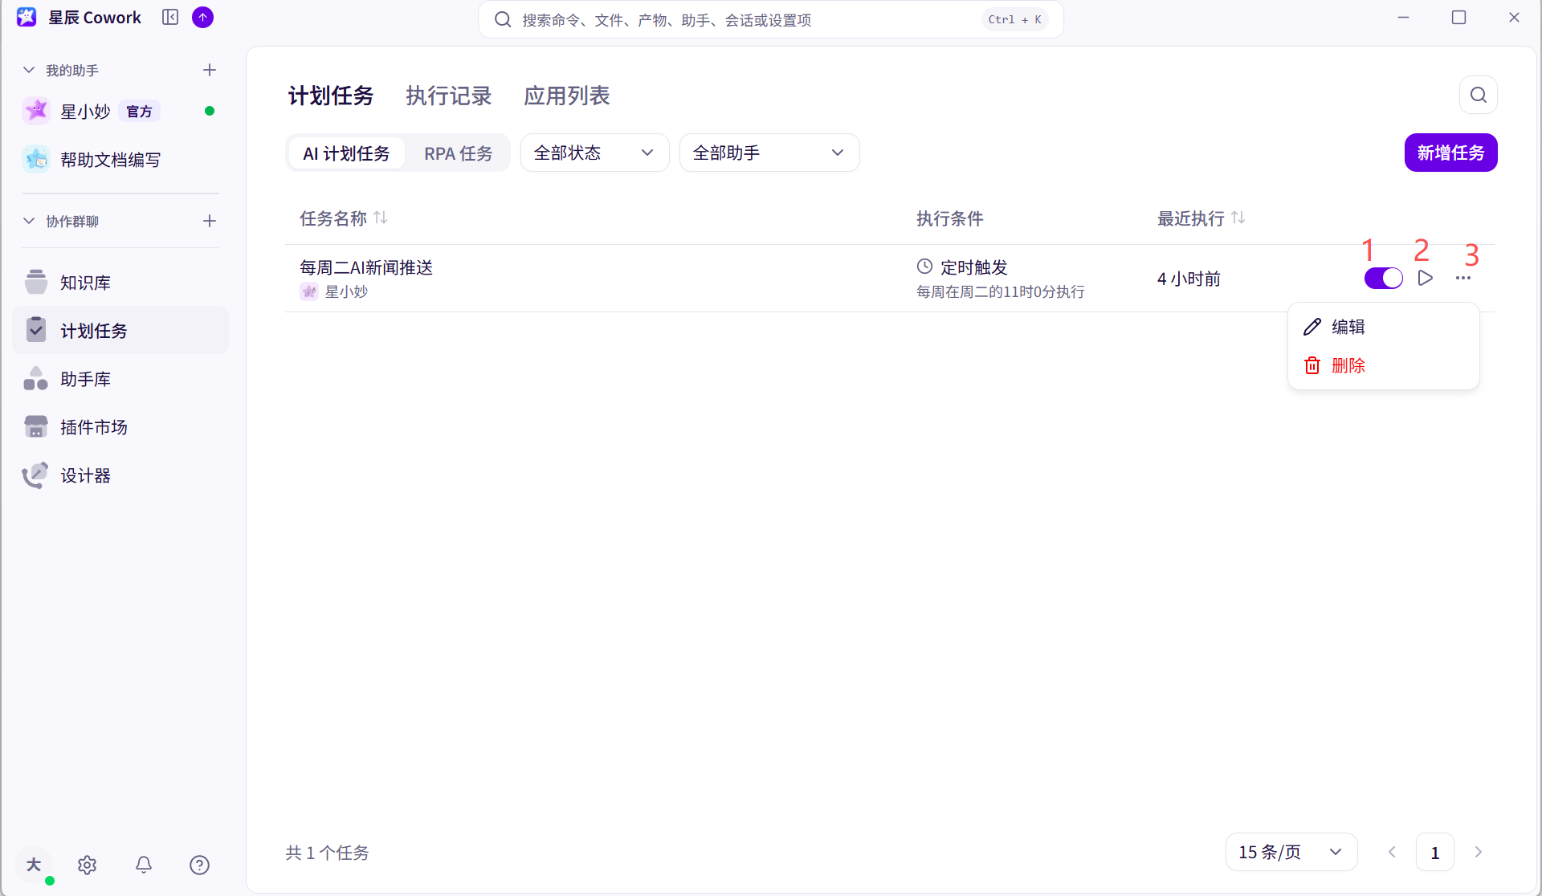This screenshot has width=1542, height=896.
Task: Select 计划任务 in the sidebar
Action: (120, 331)
